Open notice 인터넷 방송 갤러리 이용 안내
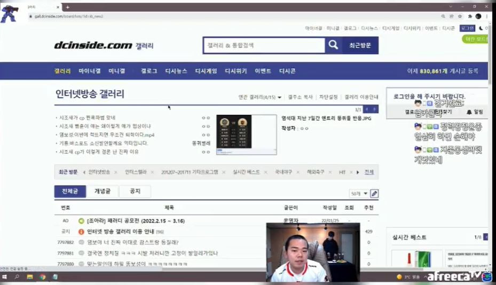Viewport: 496px width, 285px height. pyautogui.click(x=121, y=232)
